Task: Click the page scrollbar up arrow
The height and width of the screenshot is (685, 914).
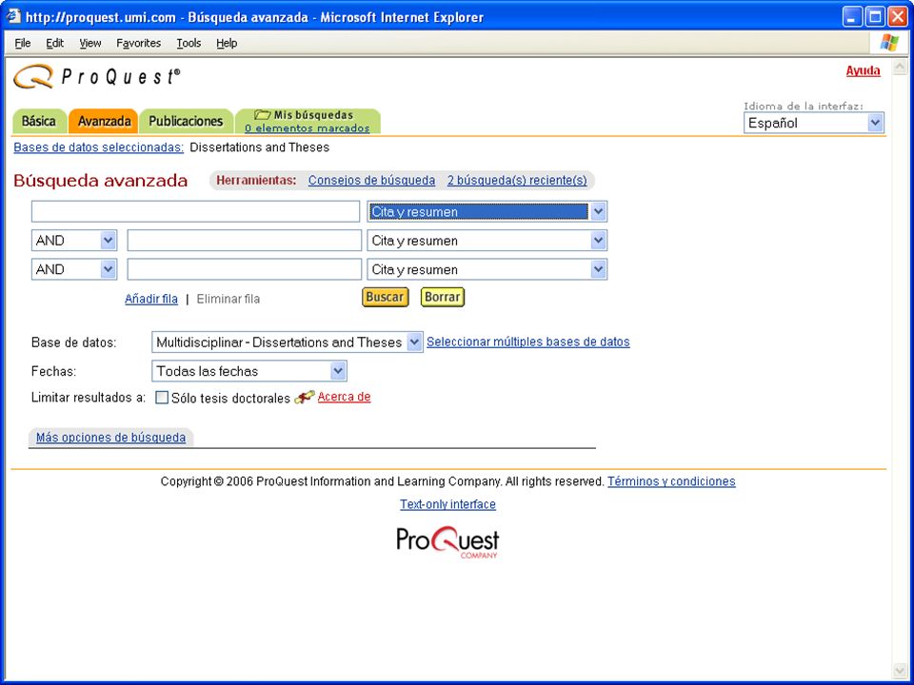Action: pos(900,66)
